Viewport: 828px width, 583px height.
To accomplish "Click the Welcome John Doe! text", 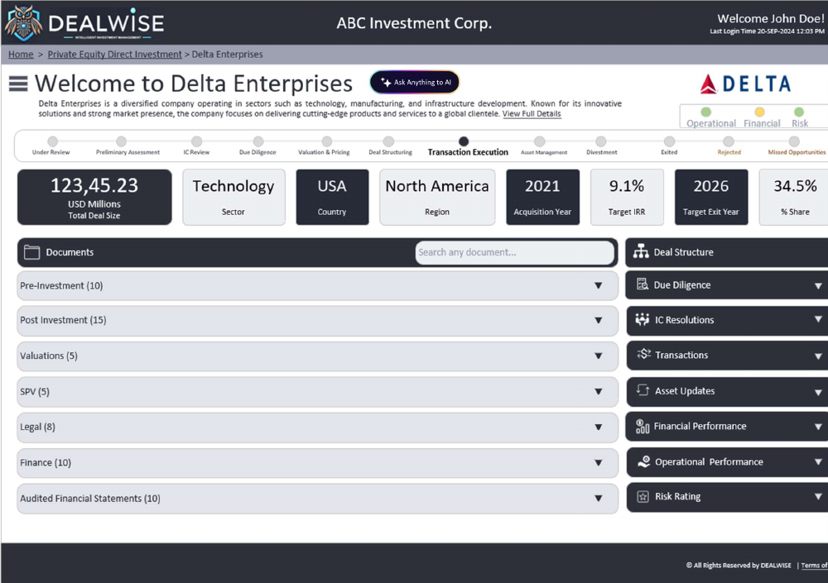I will [770, 18].
